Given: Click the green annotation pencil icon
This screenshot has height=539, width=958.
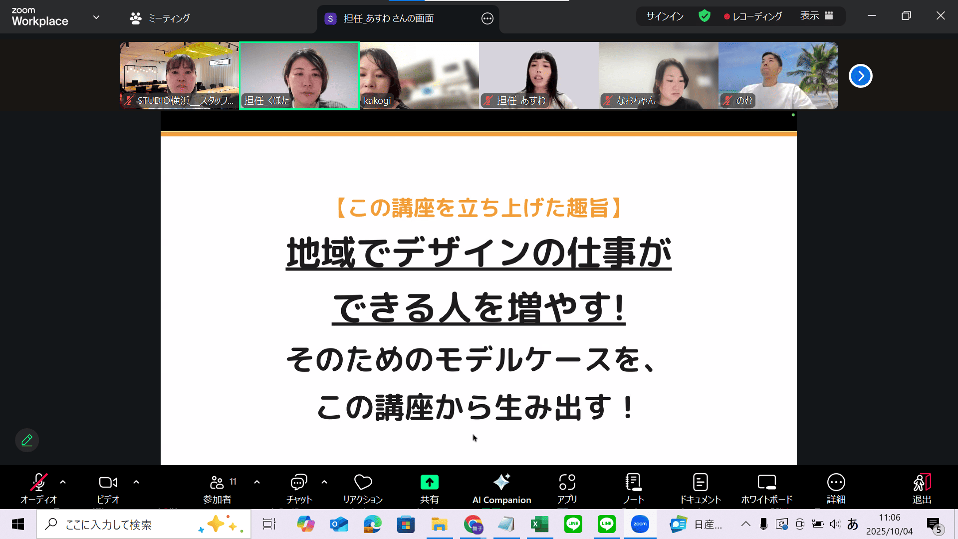Looking at the screenshot, I should pos(27,440).
